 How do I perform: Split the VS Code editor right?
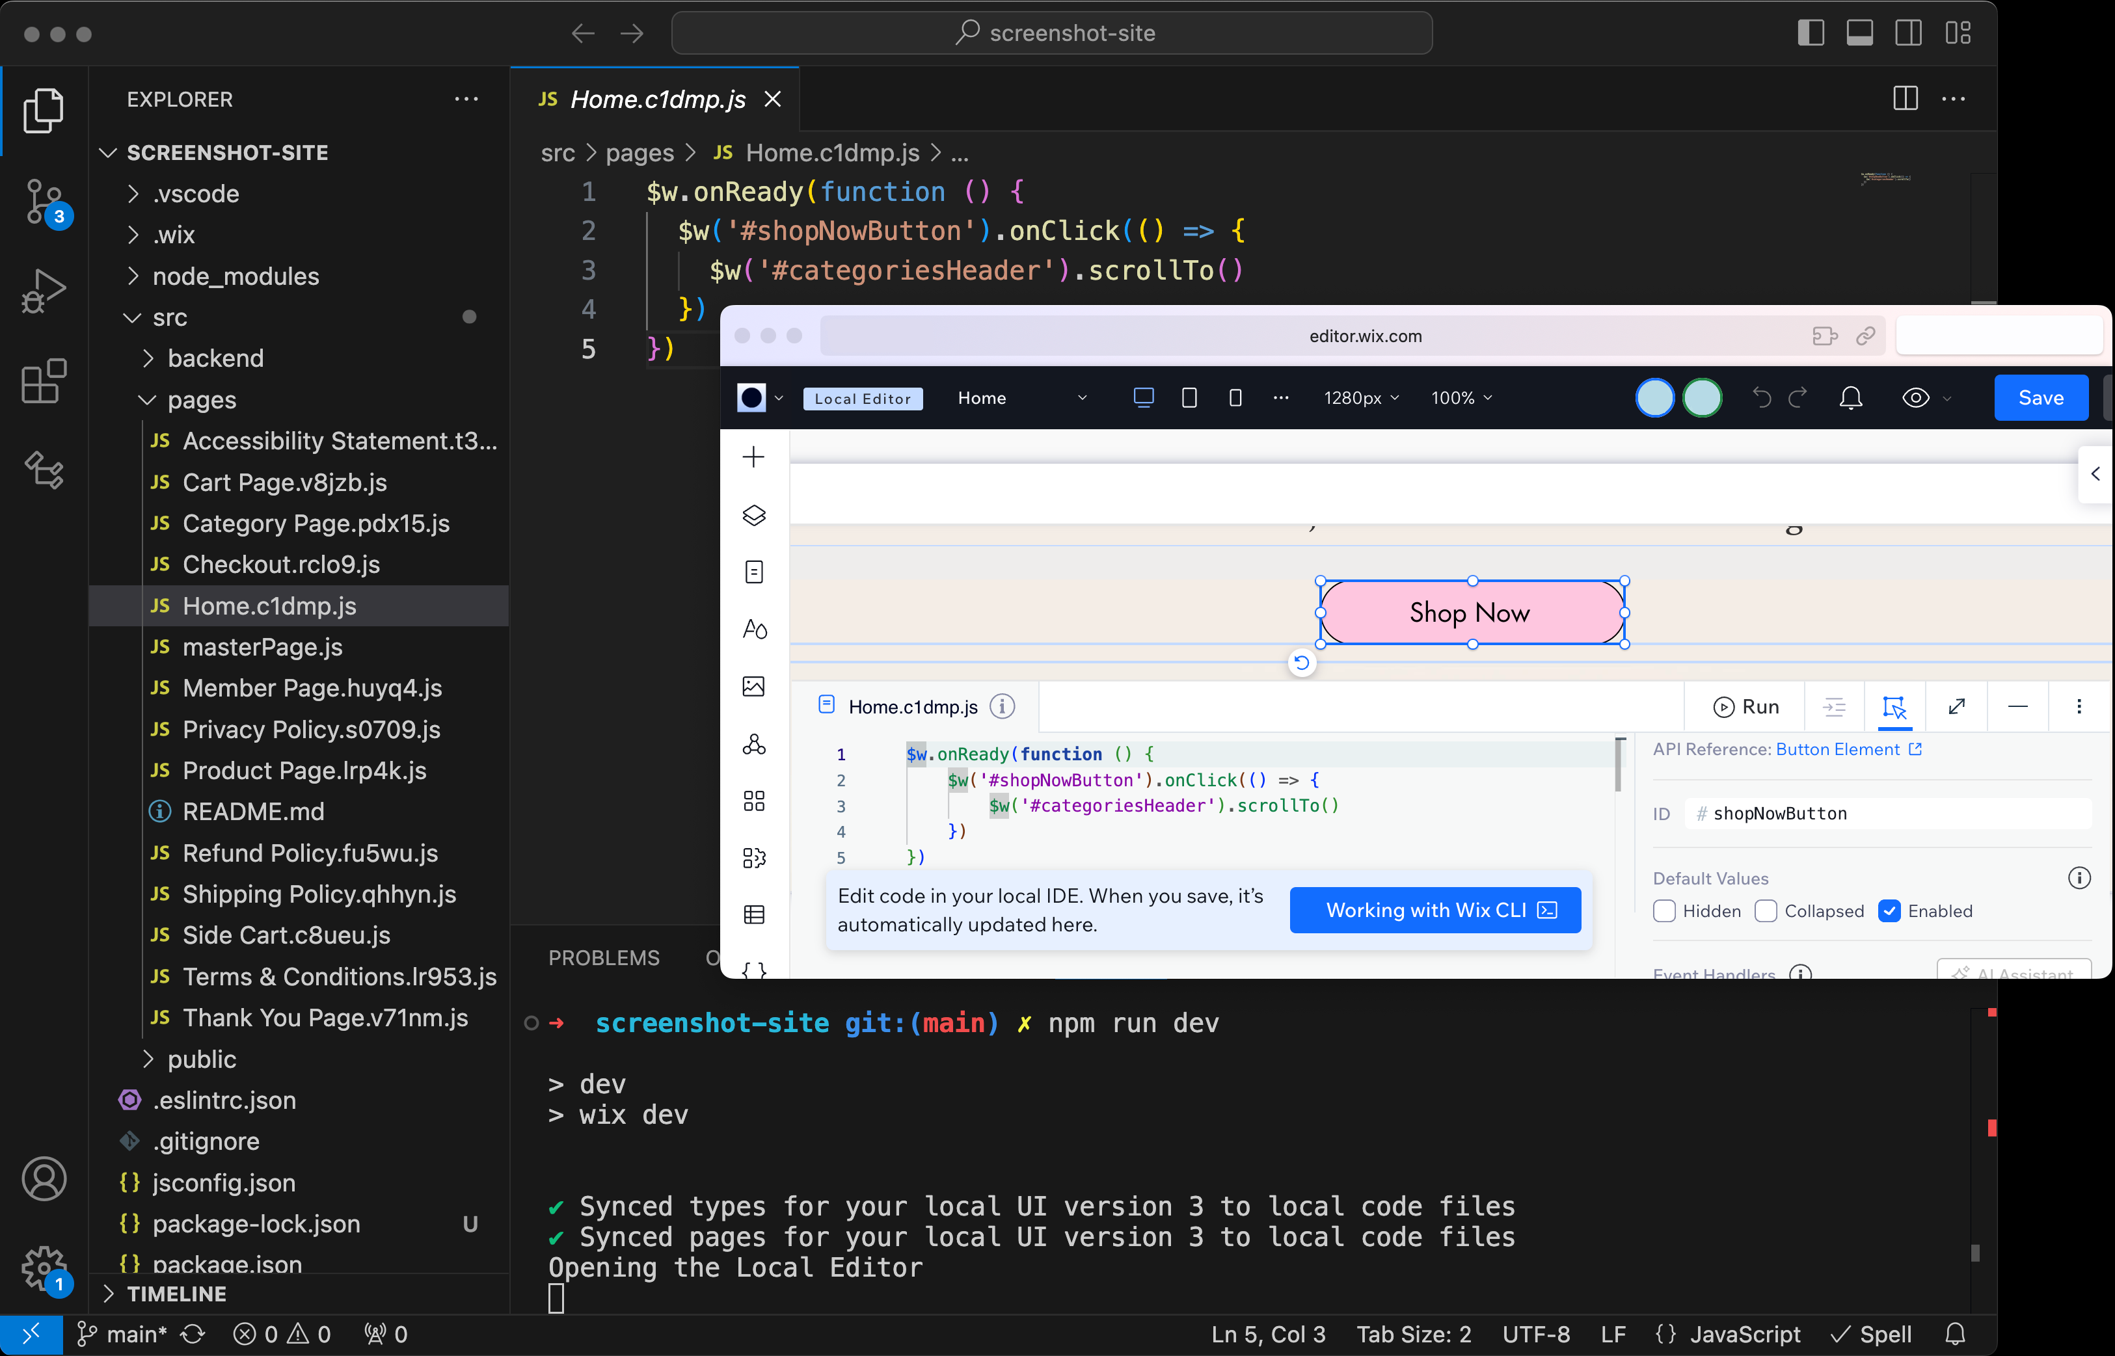(x=1906, y=99)
